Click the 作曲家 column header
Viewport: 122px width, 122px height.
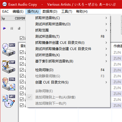[x=117, y=46]
